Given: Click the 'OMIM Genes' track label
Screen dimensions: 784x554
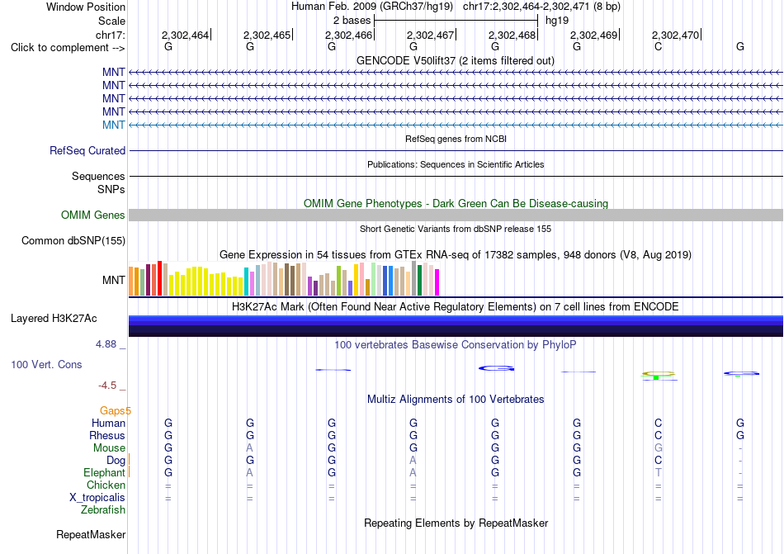Looking at the screenshot, I should pos(92,215).
